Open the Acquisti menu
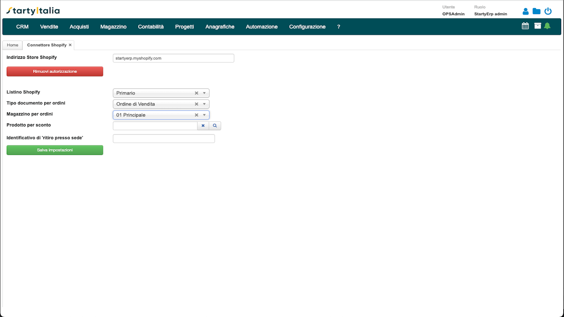This screenshot has width=564, height=317. point(79,27)
